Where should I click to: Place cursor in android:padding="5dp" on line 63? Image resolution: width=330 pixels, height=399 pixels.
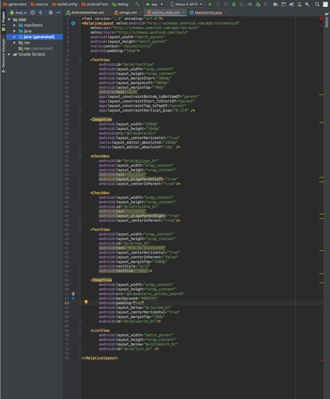click(121, 303)
